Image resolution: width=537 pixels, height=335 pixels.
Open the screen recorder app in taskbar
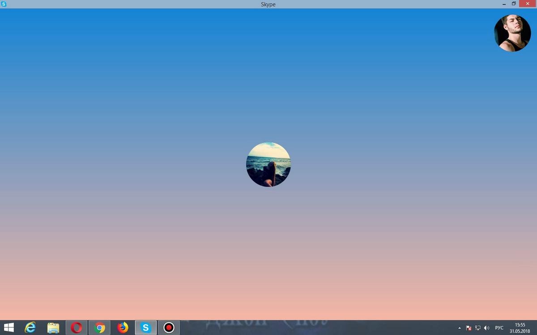tap(169, 327)
